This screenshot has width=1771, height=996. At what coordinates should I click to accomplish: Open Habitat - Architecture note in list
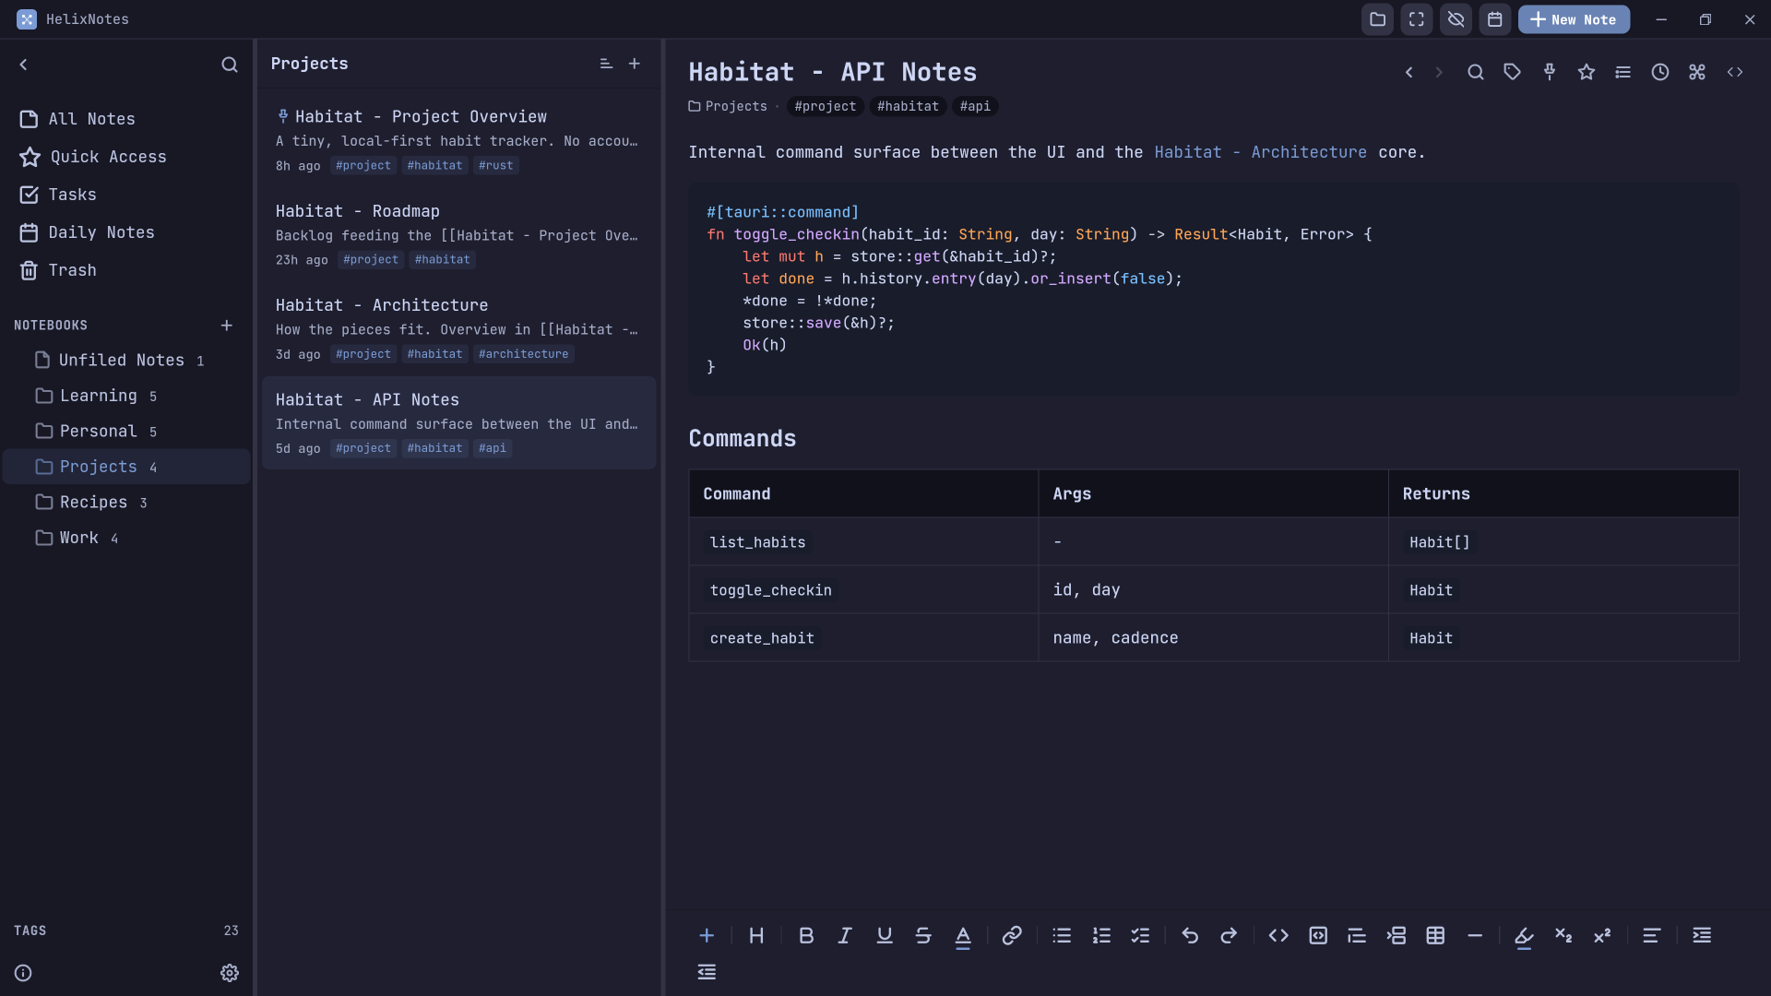tap(458, 328)
